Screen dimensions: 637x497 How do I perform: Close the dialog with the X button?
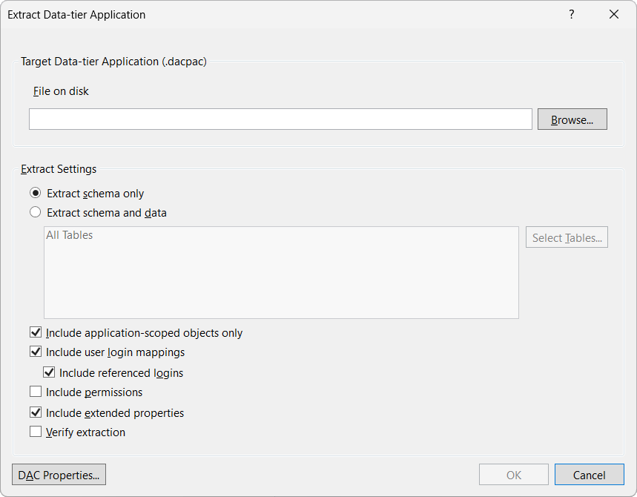(613, 14)
